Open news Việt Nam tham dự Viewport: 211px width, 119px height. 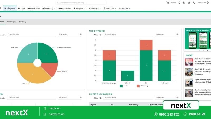coord(203,81)
